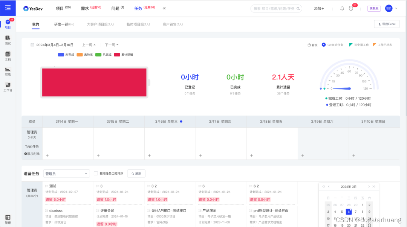Enable 按照任务工时排序 sorting
Image resolution: width=407 pixels, height=227 pixels.
[95, 173]
